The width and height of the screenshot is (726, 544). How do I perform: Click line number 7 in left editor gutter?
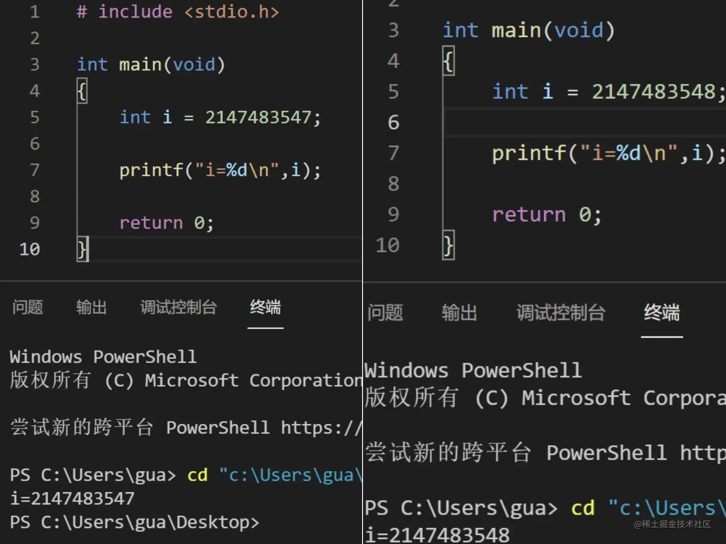pos(35,170)
